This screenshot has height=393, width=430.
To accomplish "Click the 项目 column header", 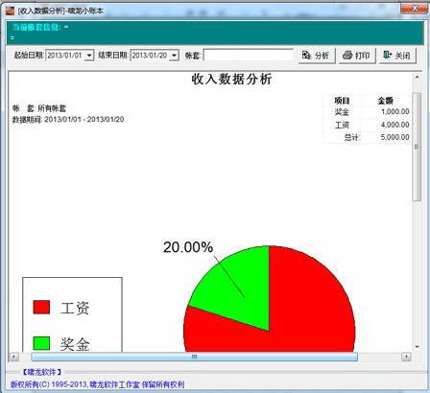I will pos(342,101).
